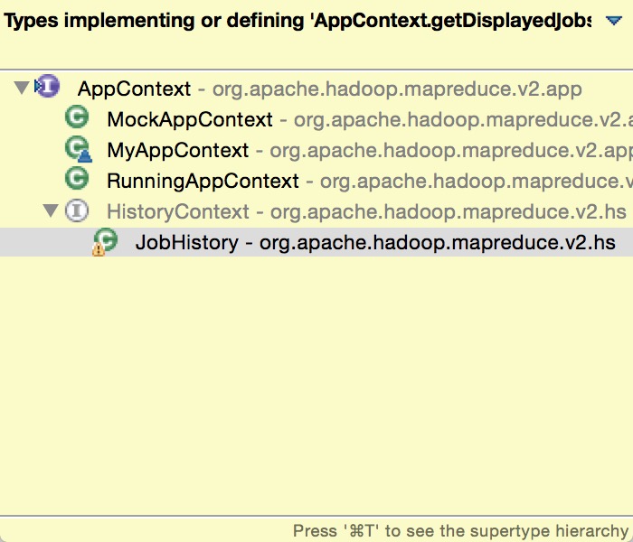Collapse the HistoryContext tree node
633x542 pixels.
(51, 210)
